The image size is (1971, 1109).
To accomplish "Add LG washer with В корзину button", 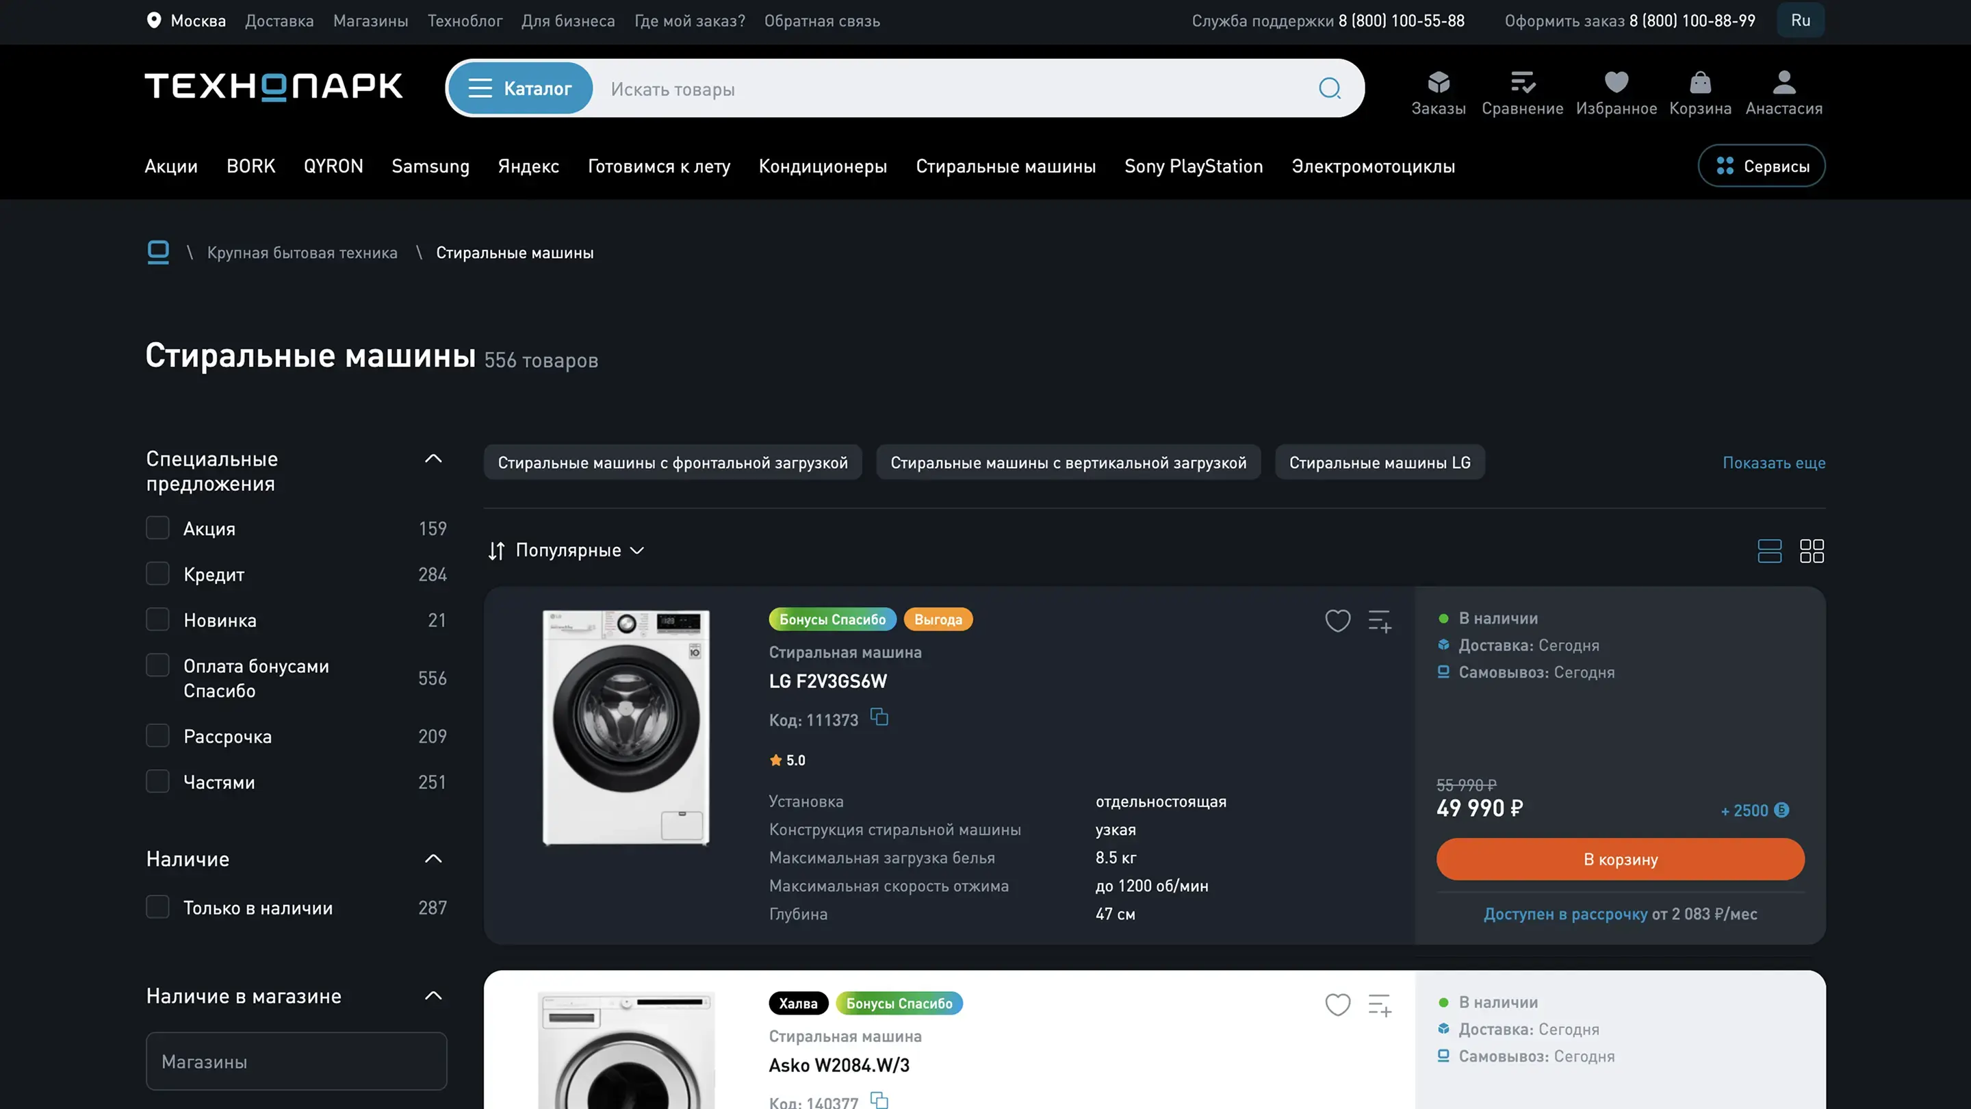I will [x=1620, y=860].
